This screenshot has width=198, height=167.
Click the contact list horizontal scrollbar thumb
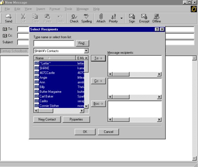[46, 111]
